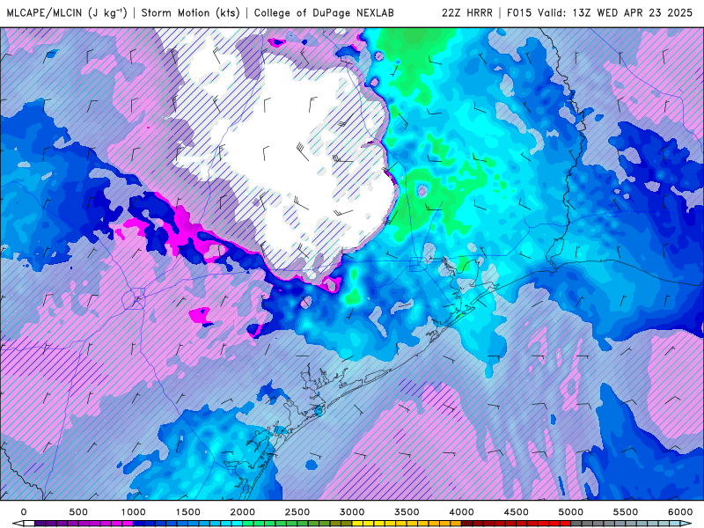Click the 3000 label on the color scale
The width and height of the screenshot is (704, 528).
pyautogui.click(x=353, y=512)
